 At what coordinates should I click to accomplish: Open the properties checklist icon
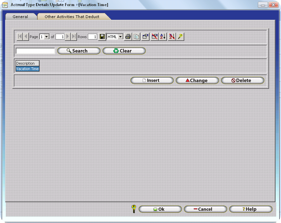click(x=145, y=37)
